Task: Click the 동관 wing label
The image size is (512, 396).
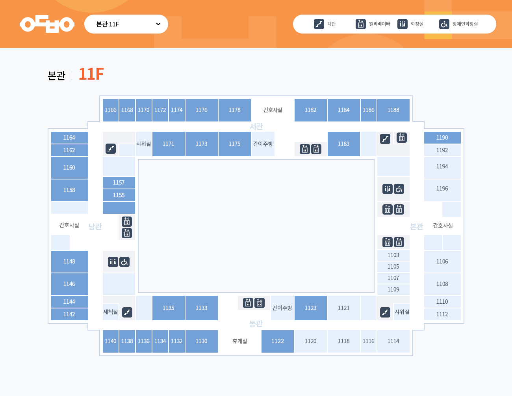Action: 256,324
